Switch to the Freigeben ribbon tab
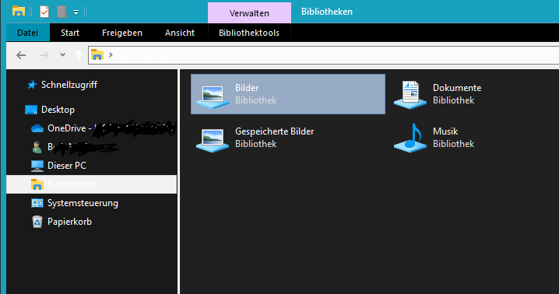 click(x=122, y=33)
